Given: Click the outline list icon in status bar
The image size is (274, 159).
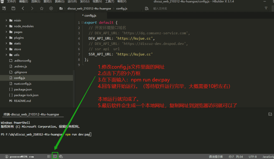Looking at the screenshot, I should tap(49, 156).
